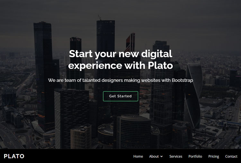Open the Home nav link
This screenshot has height=163, width=241.
pos(138,156)
